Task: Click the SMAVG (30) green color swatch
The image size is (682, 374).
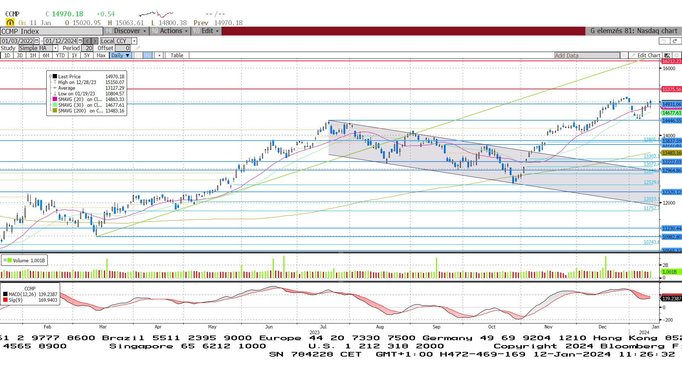Action: 55,105
